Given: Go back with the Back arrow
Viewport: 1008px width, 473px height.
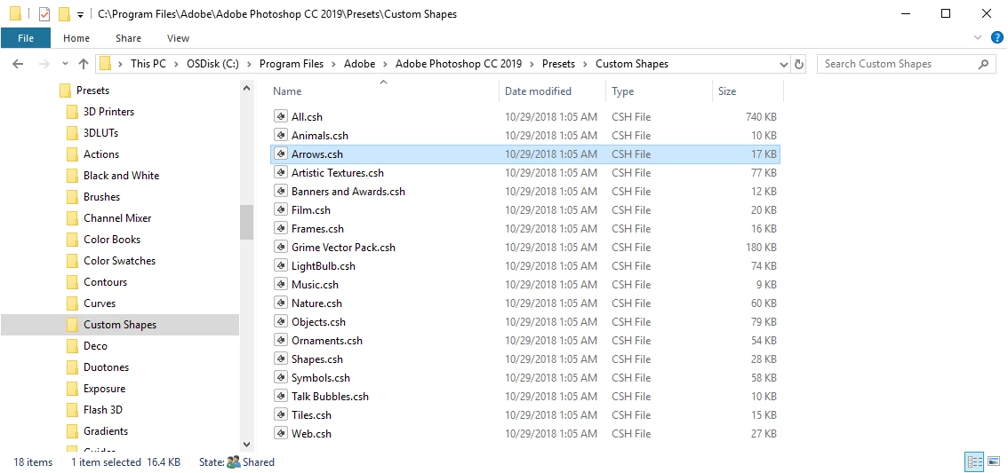Looking at the screenshot, I should (x=18, y=64).
